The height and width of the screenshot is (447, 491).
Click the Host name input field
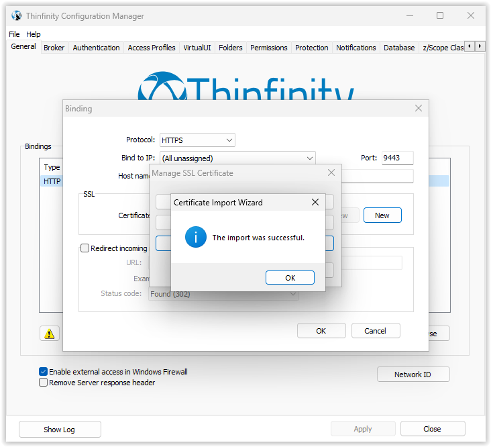378,176
